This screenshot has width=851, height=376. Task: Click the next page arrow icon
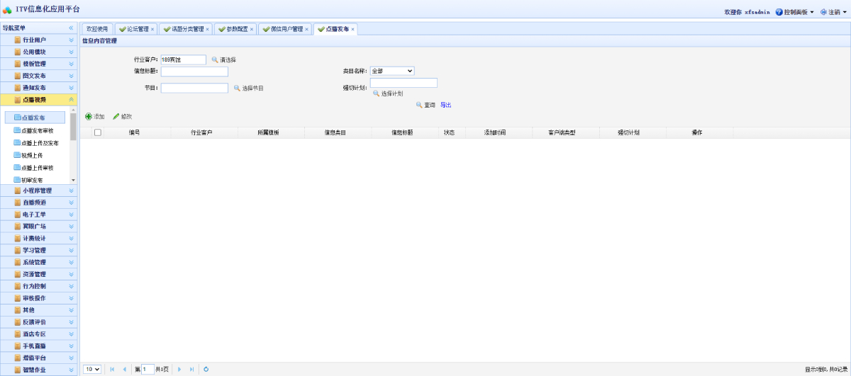coord(179,369)
